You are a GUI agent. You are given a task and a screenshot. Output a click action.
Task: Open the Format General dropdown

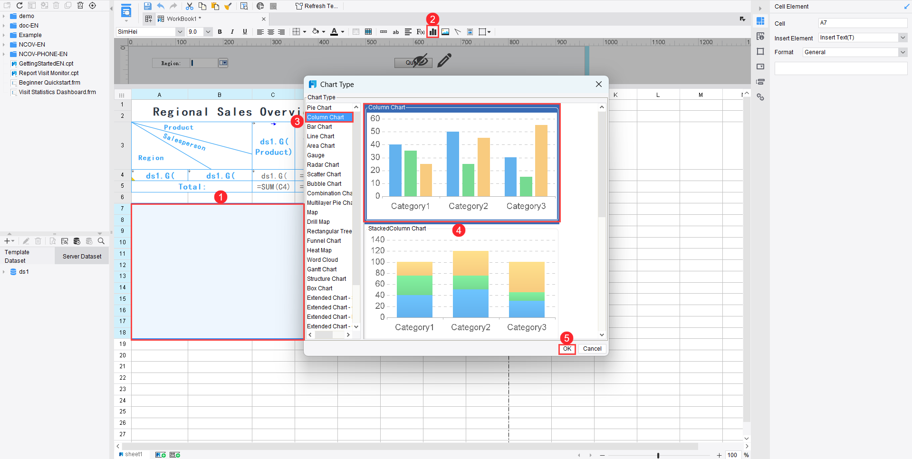902,52
